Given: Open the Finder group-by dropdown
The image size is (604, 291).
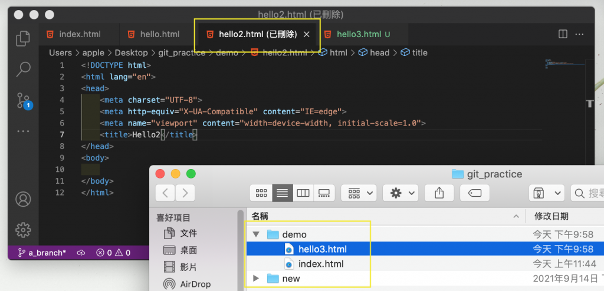Looking at the screenshot, I should click(359, 193).
